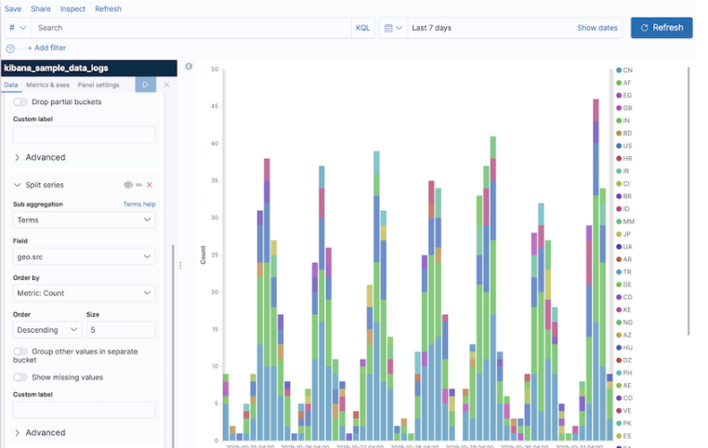Open the Terms help link
Image resolution: width=708 pixels, height=448 pixels.
(139, 204)
